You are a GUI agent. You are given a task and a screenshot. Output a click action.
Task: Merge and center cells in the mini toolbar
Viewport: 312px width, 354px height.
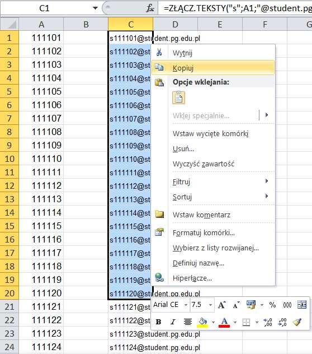click(x=302, y=305)
